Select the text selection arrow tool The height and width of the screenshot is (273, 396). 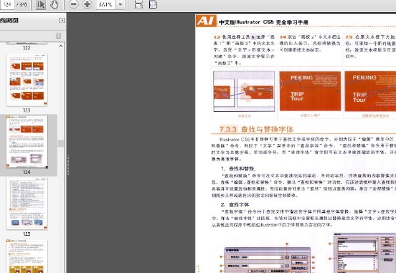[41, 5]
